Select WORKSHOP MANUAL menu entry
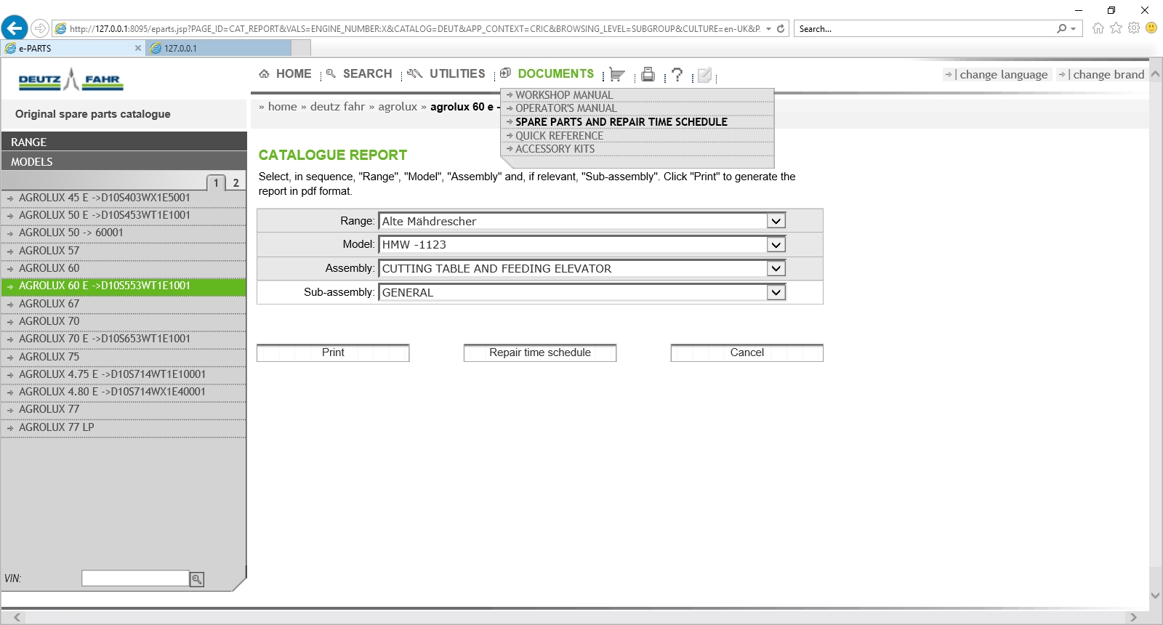Image resolution: width=1163 pixels, height=625 pixels. 564,95
